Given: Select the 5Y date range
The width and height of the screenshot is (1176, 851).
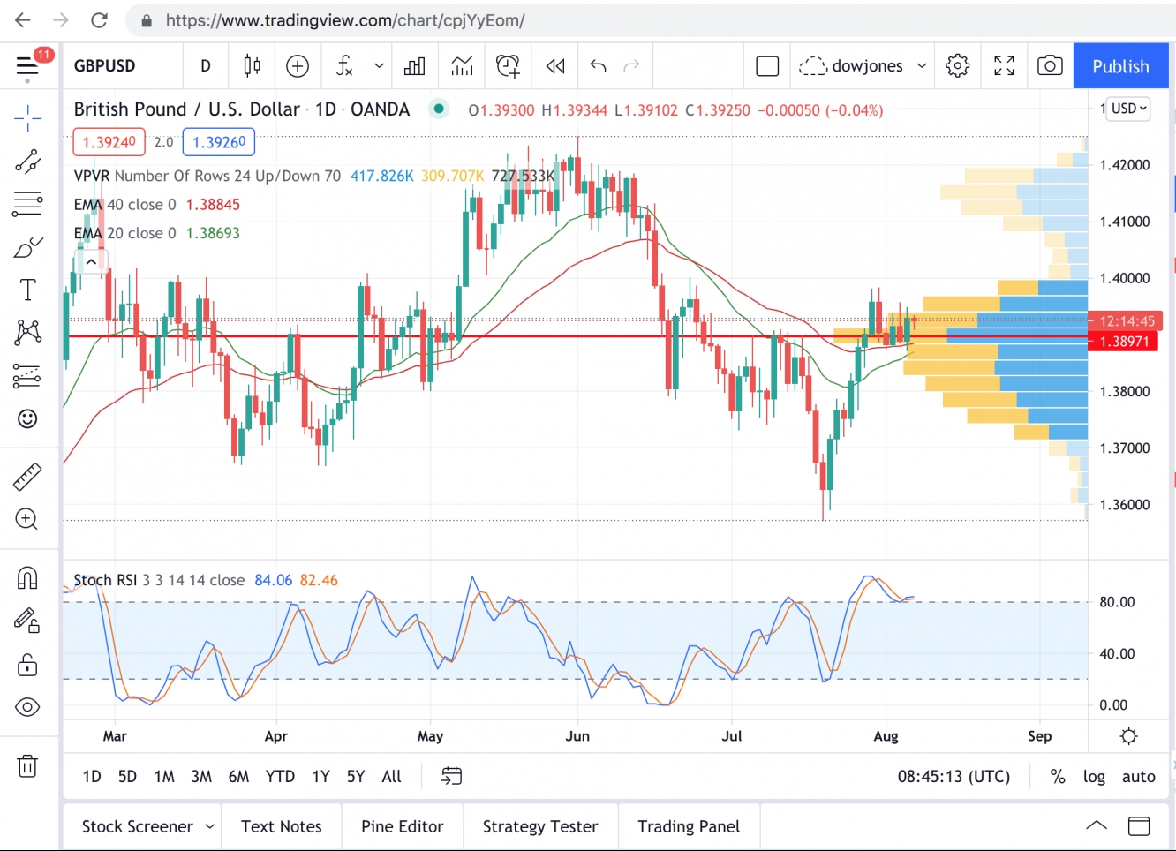Looking at the screenshot, I should coord(356,777).
